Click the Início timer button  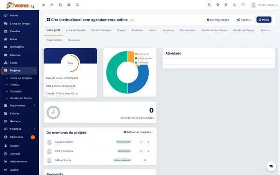point(264,20)
